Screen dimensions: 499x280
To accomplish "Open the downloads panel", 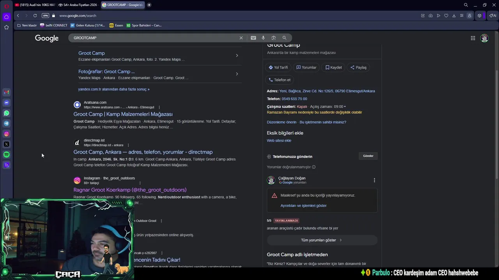I will 454,16.
